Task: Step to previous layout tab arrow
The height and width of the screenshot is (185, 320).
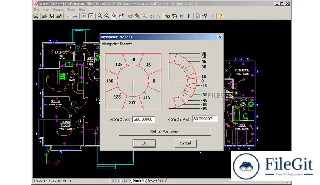Action: pyautogui.click(x=118, y=181)
